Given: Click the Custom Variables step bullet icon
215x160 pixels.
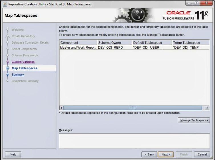Looking at the screenshot, I should pos(8,62).
